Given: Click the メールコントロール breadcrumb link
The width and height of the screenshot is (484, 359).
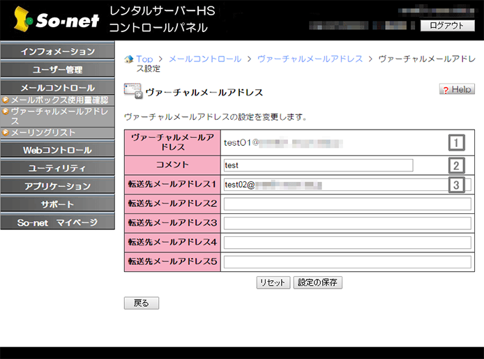Looking at the screenshot, I should coord(205,59).
